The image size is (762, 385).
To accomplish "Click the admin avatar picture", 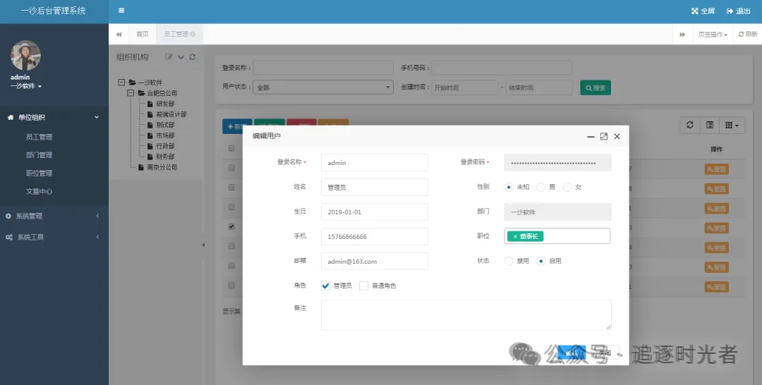I will [x=25, y=55].
